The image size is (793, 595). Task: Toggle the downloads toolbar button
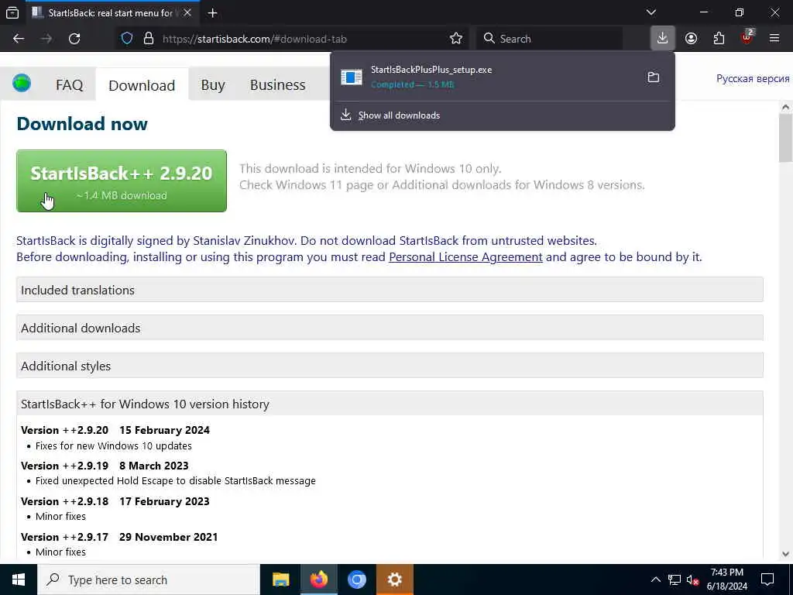click(663, 39)
